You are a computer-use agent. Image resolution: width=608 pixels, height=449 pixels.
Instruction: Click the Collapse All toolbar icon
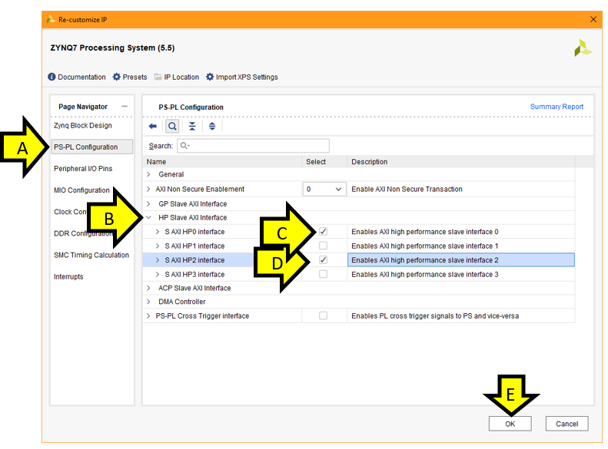tap(192, 126)
